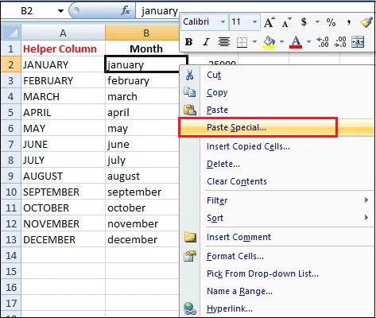Click the Merge and Center icon
Viewport: 376px width, 318px height.
(358, 42)
